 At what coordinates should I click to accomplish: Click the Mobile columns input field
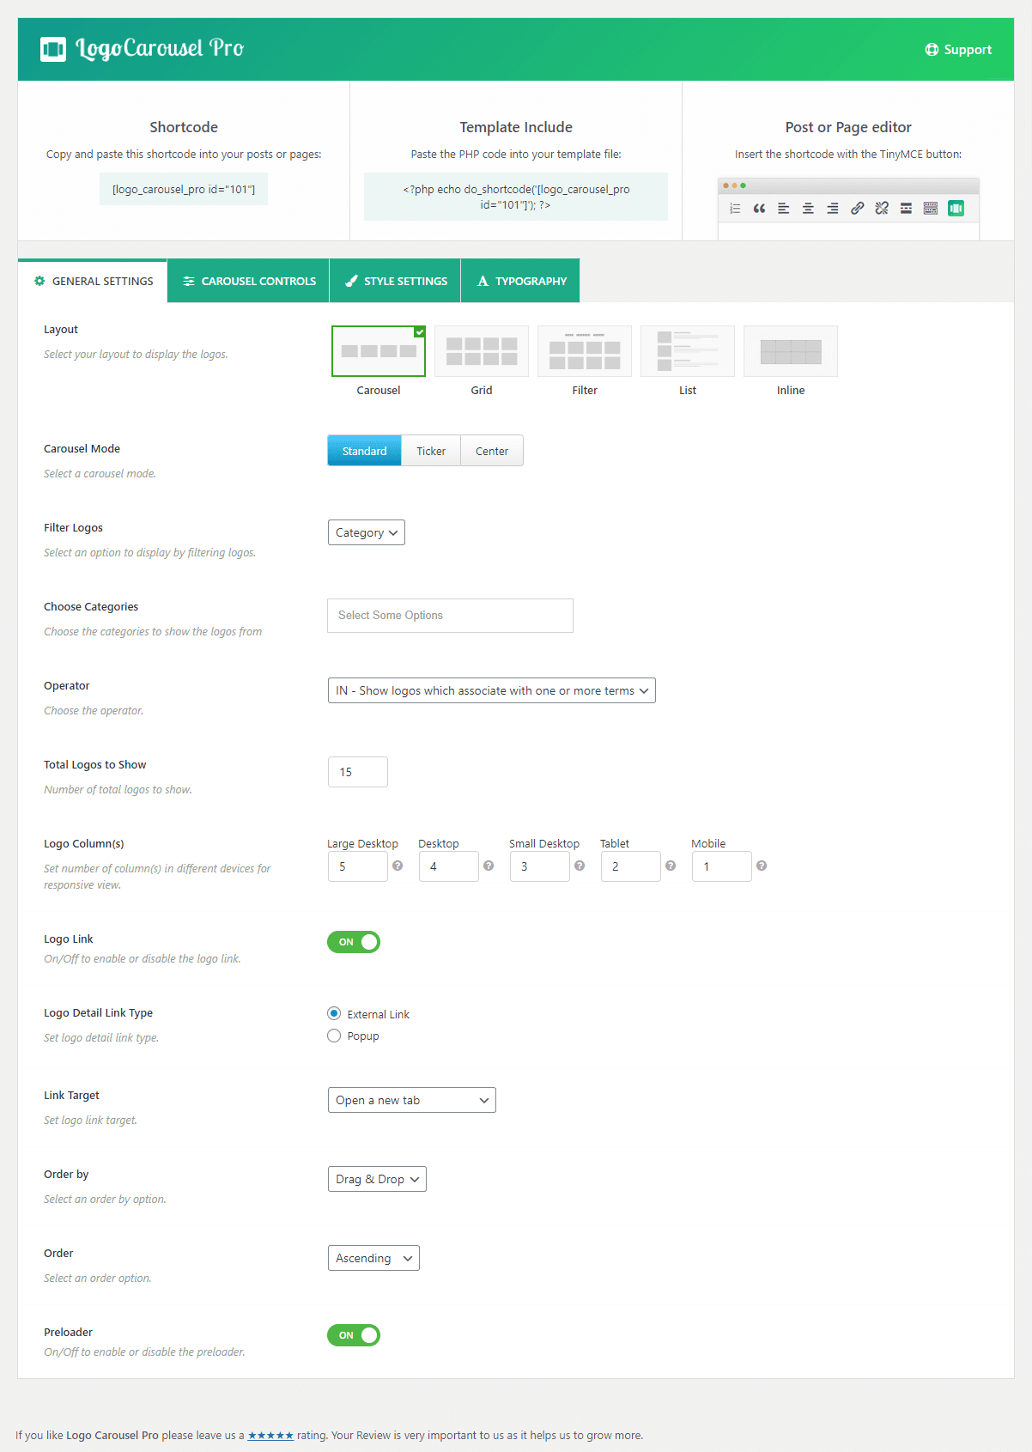[x=722, y=866]
